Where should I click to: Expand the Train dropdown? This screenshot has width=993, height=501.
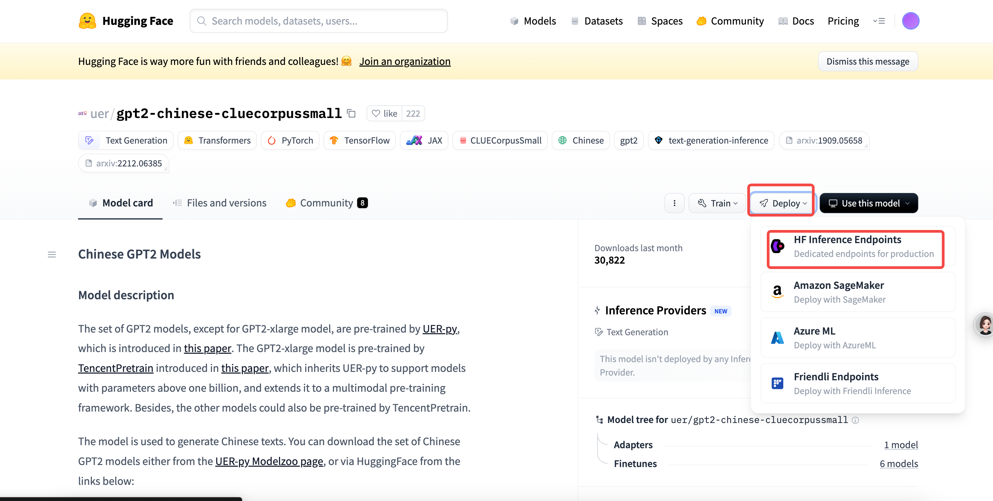click(x=718, y=203)
